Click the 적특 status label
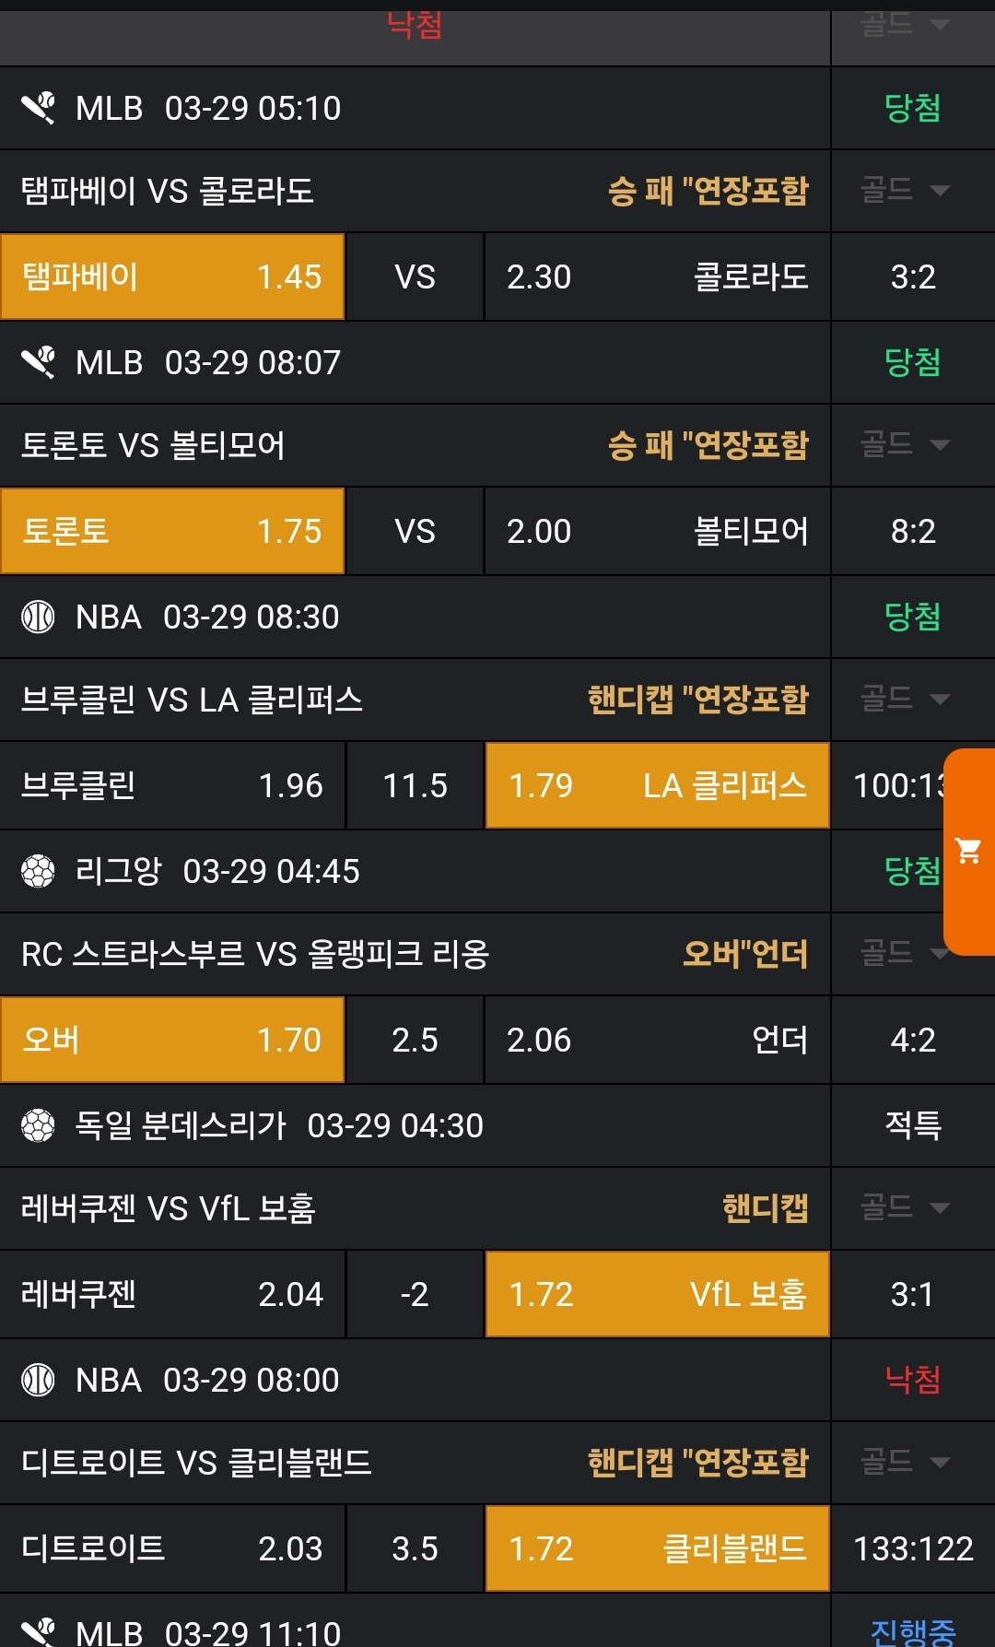995x1647 pixels. 912,1125
